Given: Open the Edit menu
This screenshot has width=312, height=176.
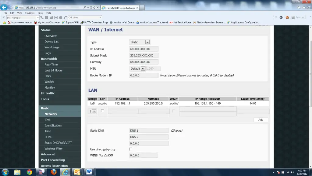Looking at the screenshot, I should [x=12, y=13].
